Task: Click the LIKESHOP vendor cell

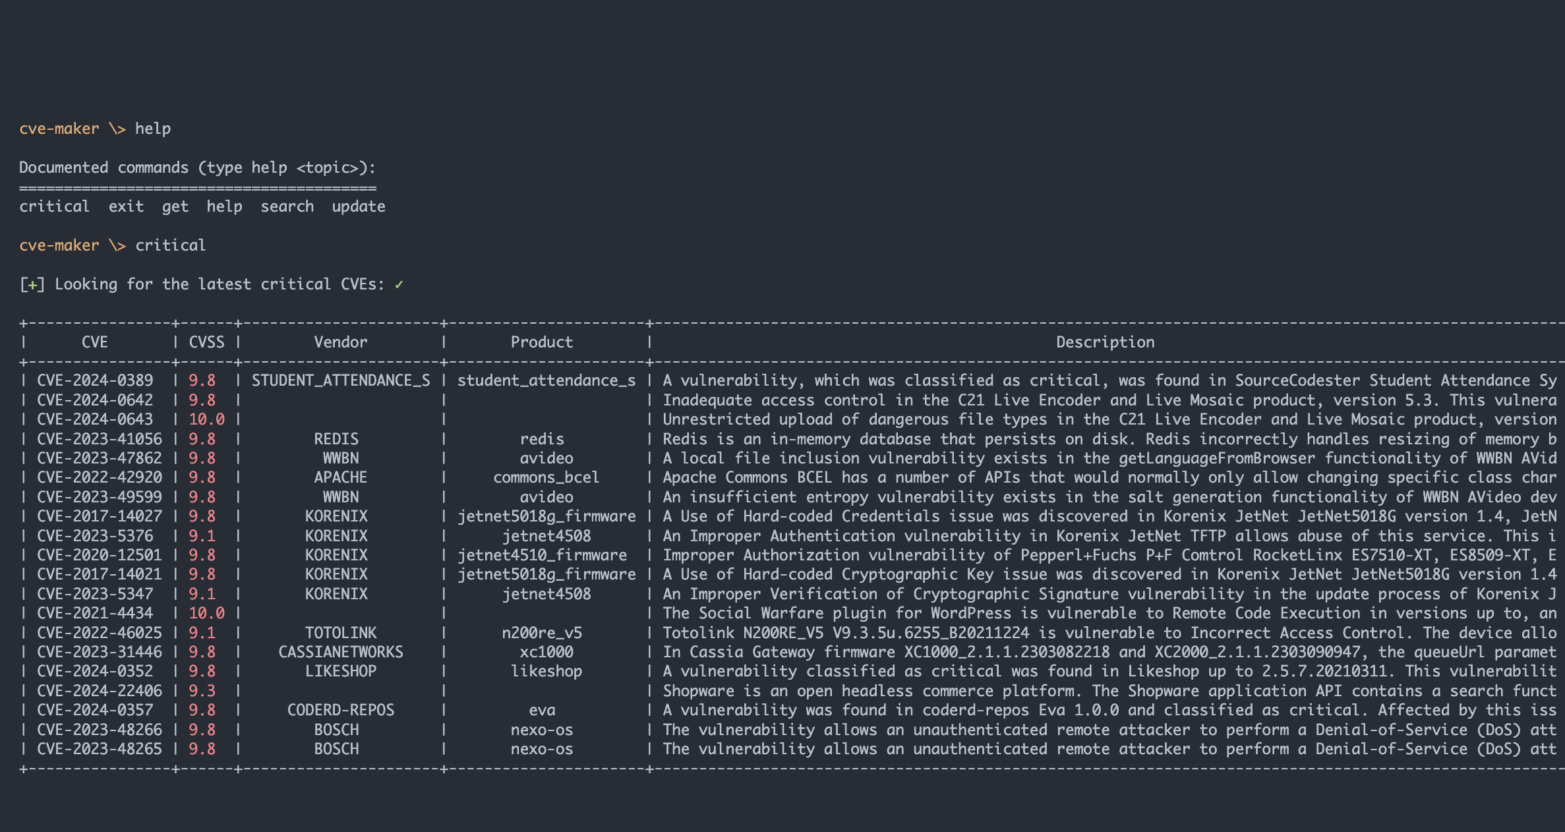Action: pos(341,671)
